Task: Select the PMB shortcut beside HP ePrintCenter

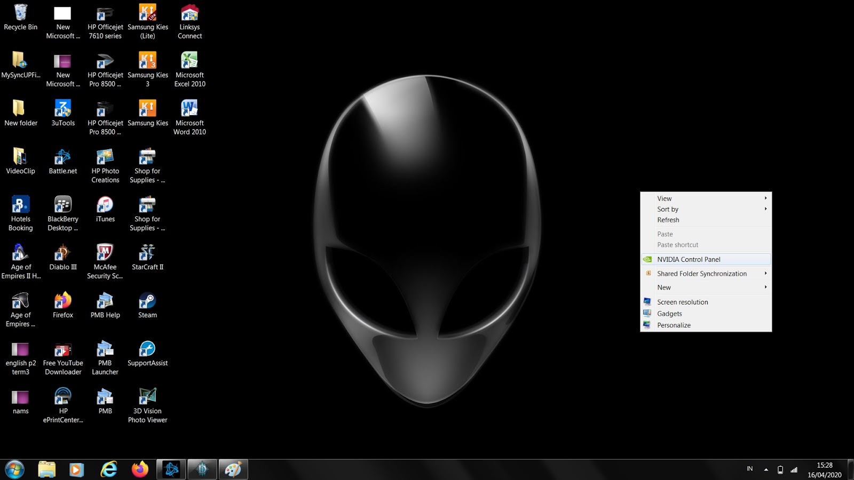Action: [x=105, y=401]
